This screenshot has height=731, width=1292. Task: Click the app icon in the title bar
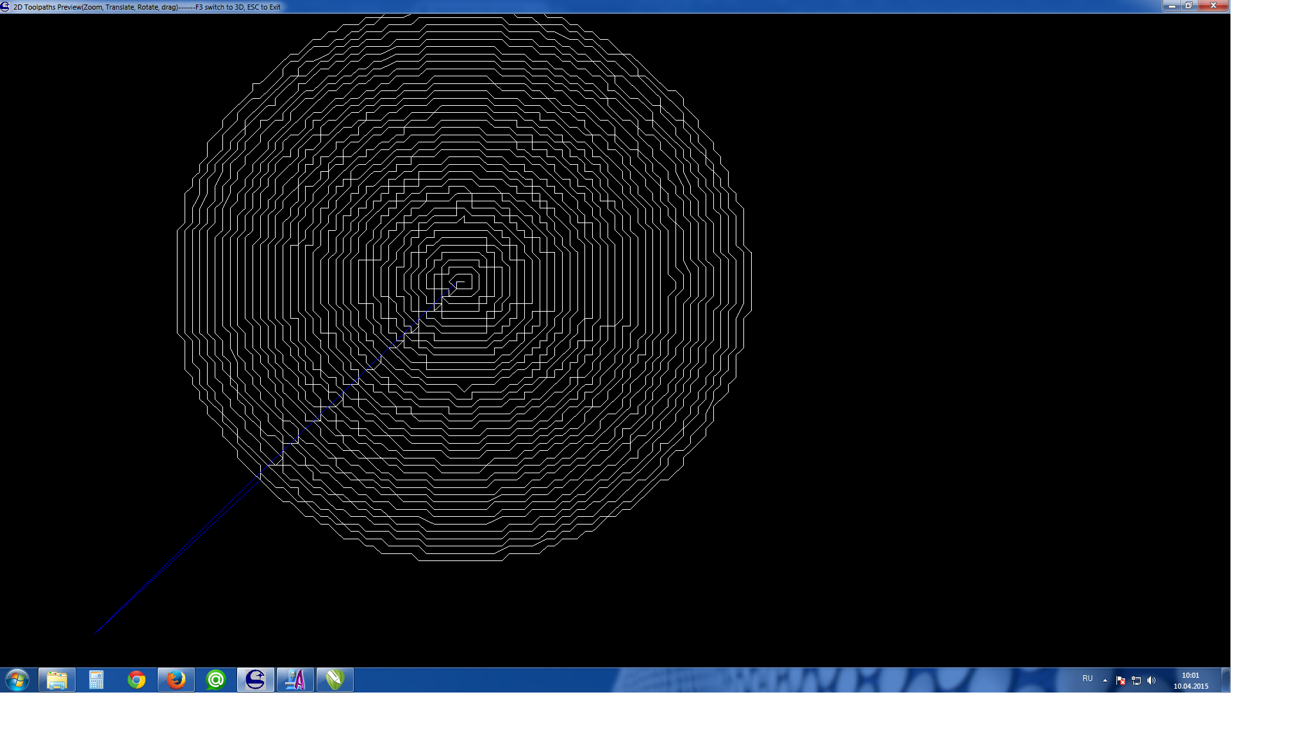pyautogui.click(x=5, y=6)
